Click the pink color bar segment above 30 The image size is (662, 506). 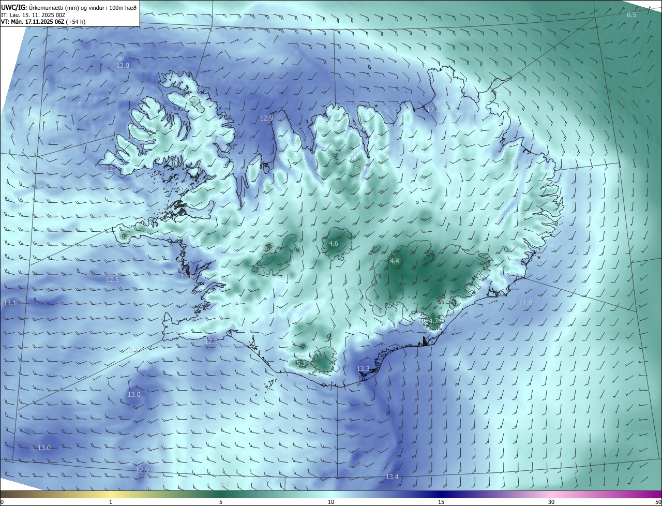[x=551, y=494]
